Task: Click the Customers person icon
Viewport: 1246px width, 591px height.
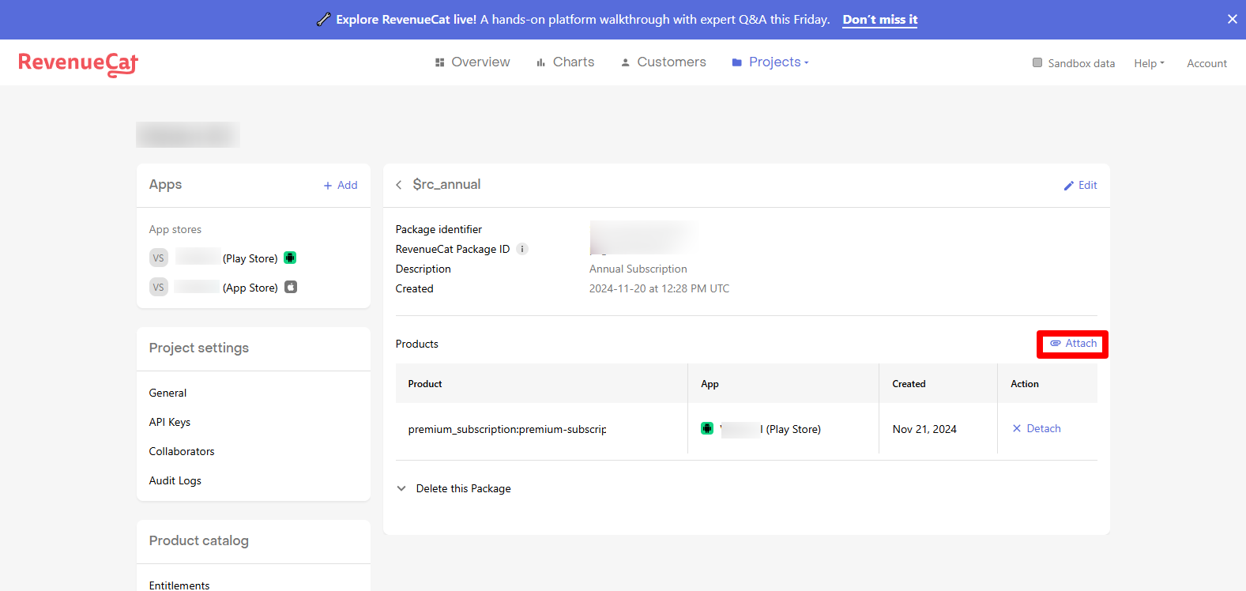Action: pos(625,62)
